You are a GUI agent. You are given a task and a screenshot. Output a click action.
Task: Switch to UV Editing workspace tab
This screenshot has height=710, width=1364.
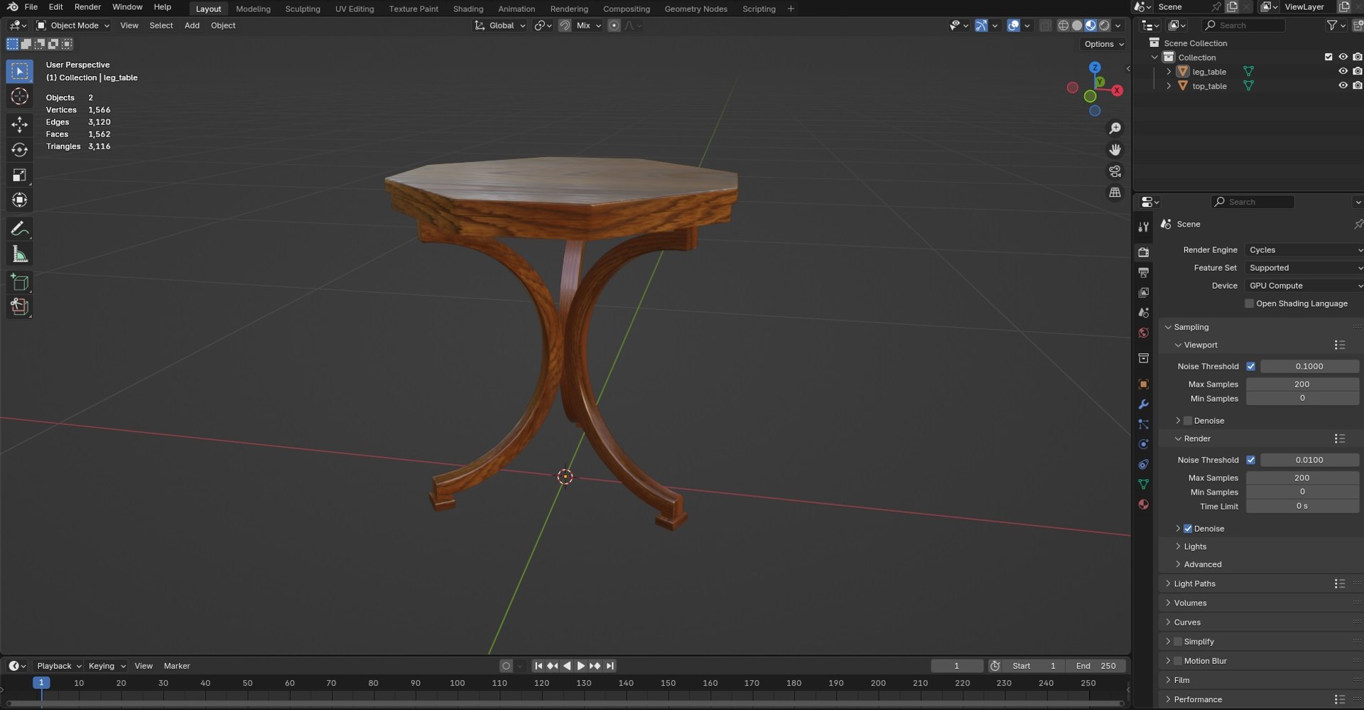pos(354,9)
